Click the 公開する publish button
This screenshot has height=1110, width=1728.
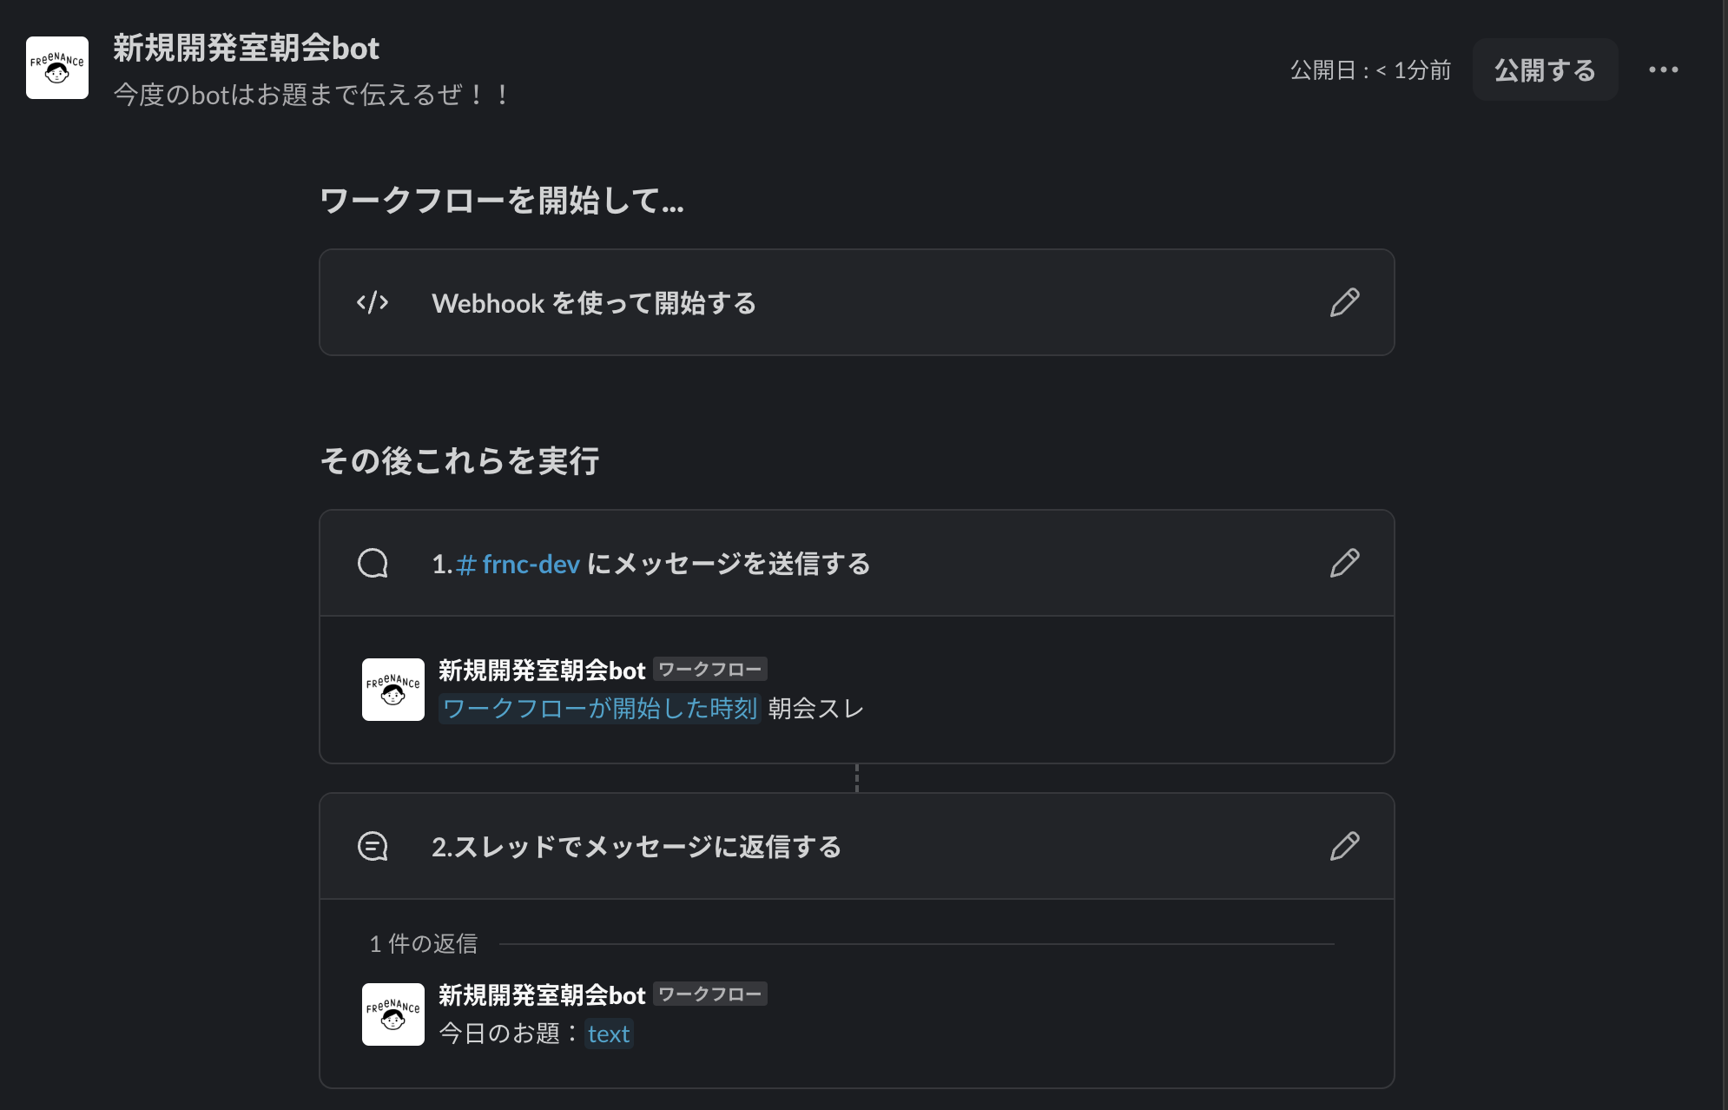1545,69
